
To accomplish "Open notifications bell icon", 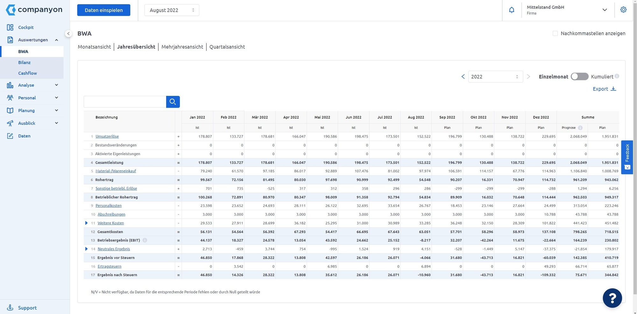I will point(512,10).
